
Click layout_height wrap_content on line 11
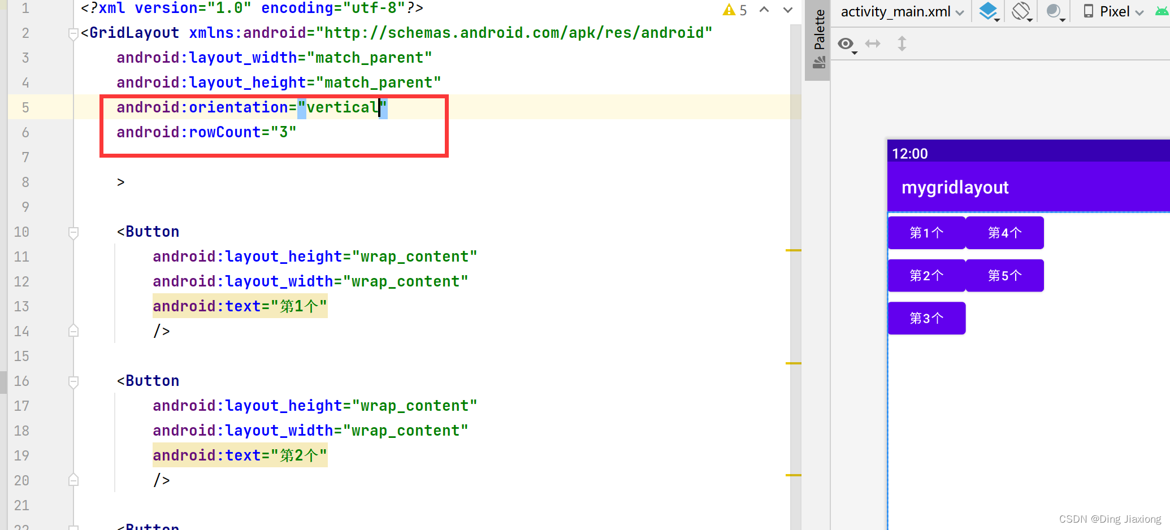tap(315, 257)
